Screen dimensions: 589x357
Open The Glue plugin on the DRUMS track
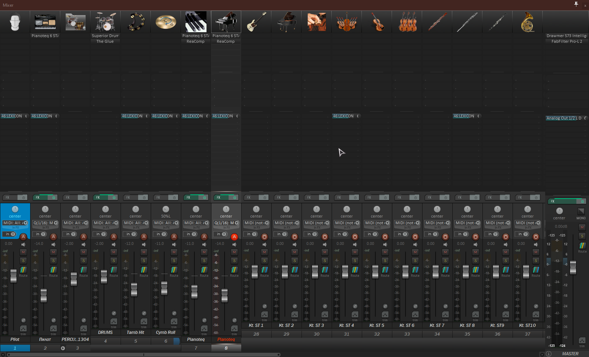105,41
